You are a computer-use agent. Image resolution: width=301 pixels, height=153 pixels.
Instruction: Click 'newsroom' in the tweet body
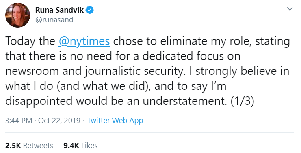pos(32,72)
